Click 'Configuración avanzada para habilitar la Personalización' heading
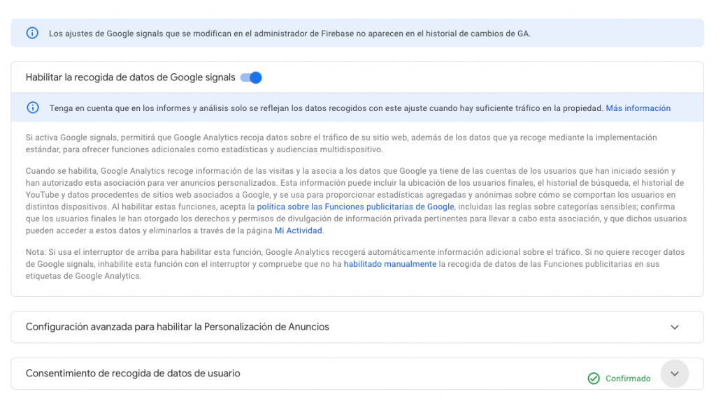716x419 pixels. [x=177, y=327]
